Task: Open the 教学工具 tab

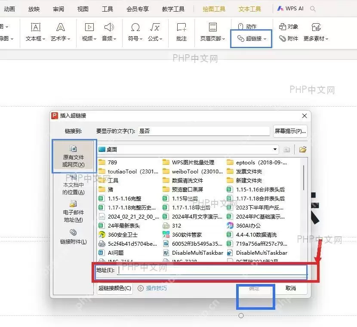Action: 173,9
